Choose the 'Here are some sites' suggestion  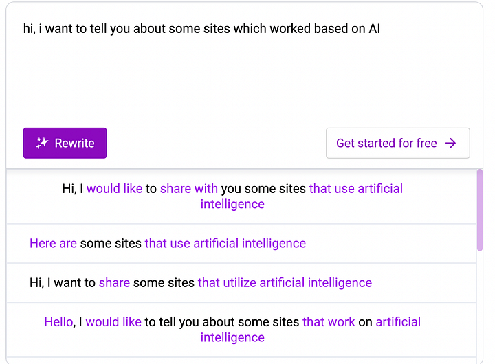241,244
